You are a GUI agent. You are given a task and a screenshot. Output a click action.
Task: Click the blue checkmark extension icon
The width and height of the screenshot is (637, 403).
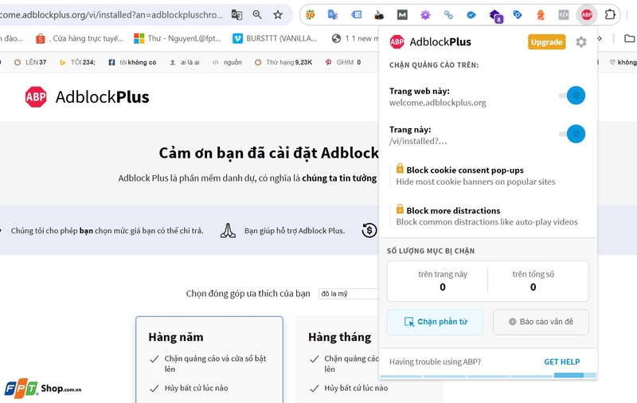(471, 15)
